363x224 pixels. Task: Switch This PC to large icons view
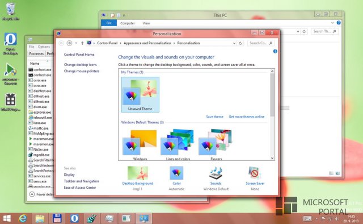point(338,173)
